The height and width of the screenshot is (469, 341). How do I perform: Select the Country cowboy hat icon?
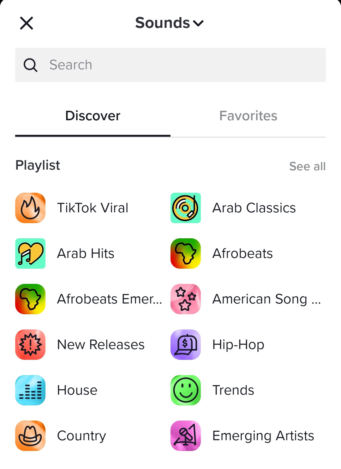pos(30,436)
